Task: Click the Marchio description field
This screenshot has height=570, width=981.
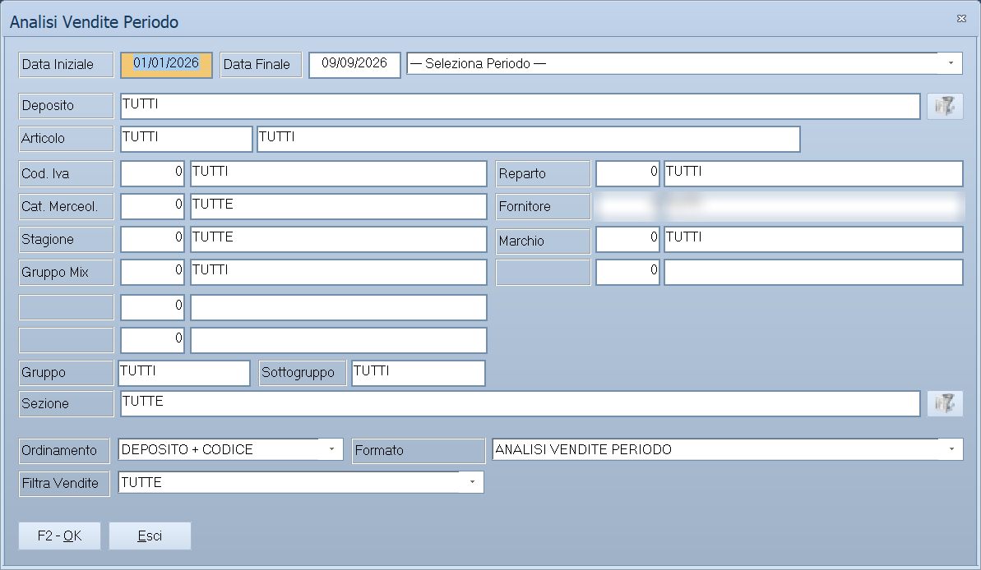Action: (x=813, y=239)
